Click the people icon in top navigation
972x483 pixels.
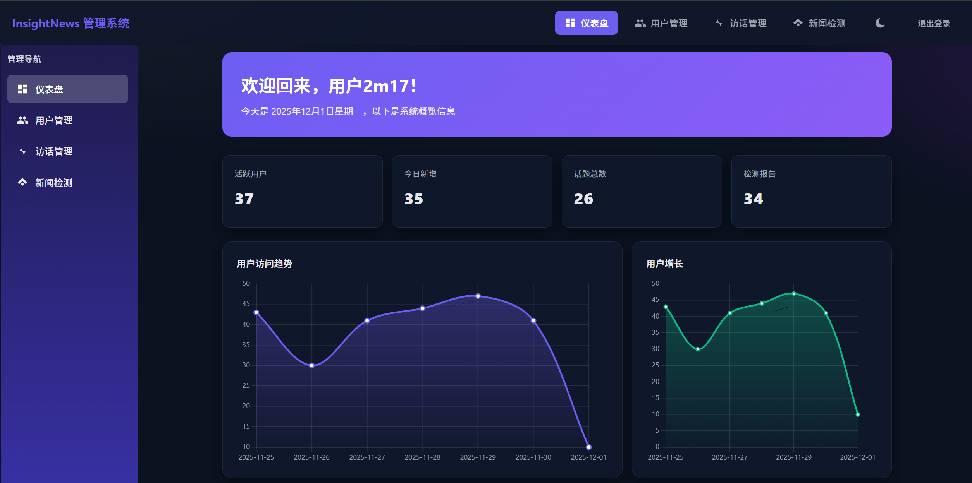click(x=640, y=23)
